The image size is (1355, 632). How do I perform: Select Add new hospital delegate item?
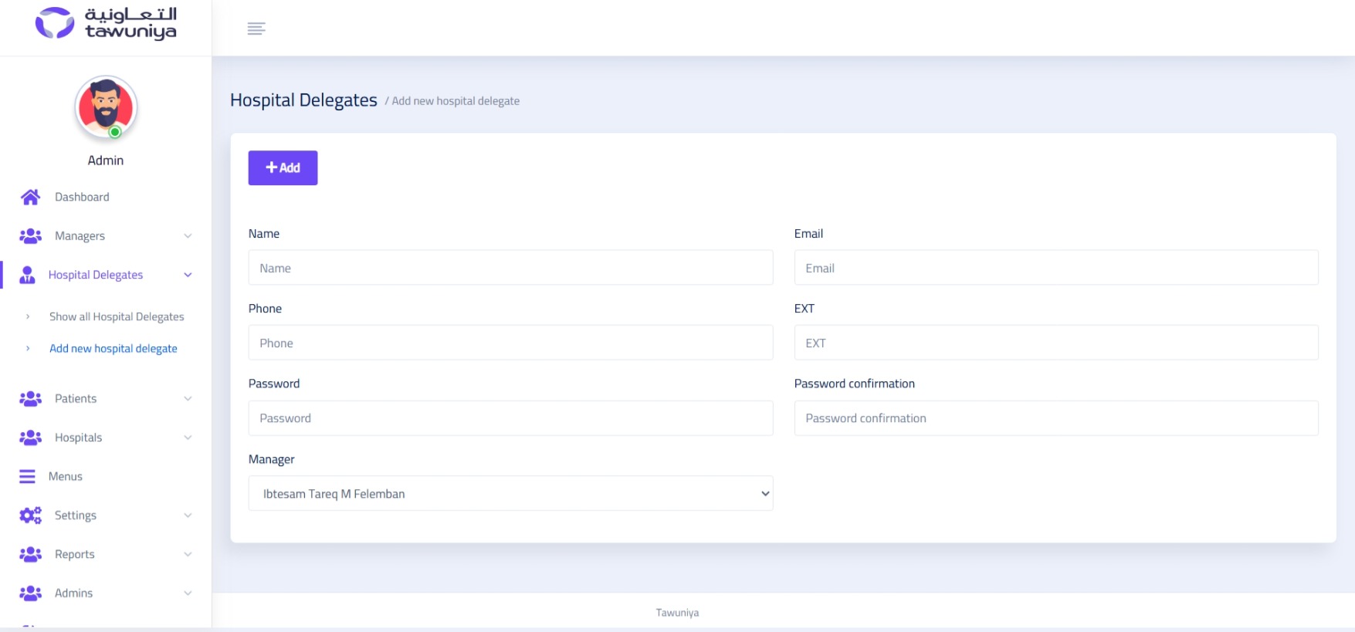coord(113,349)
